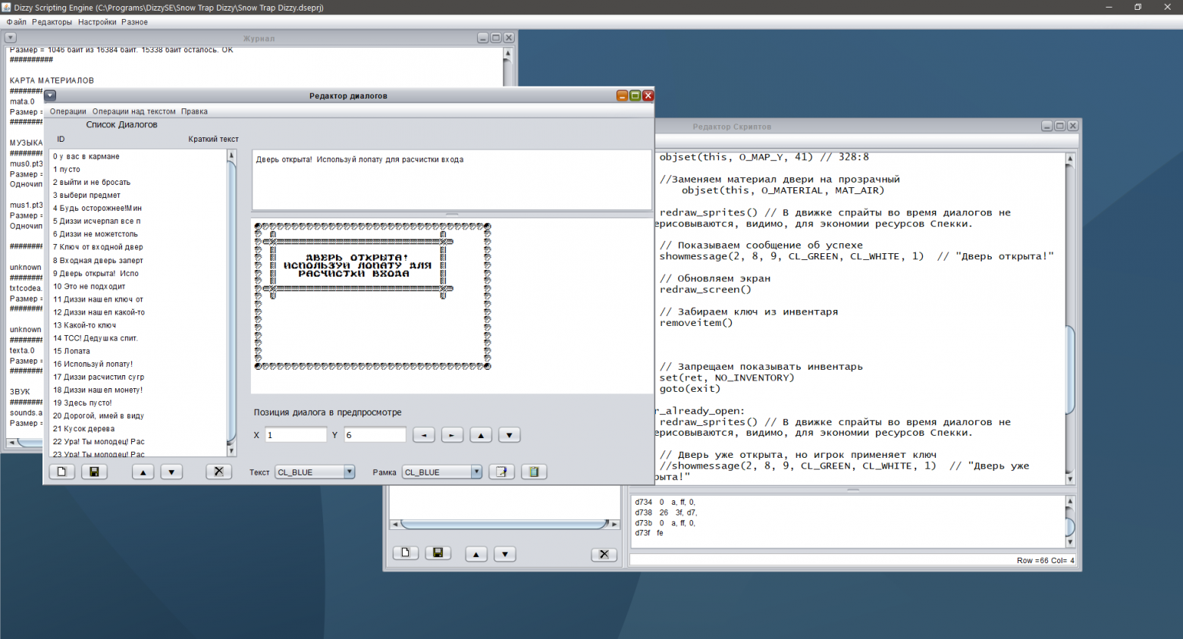Screen dimensions: 1183x639
Task: Delete selected dialog with the X button
Action: pyautogui.click(x=218, y=471)
